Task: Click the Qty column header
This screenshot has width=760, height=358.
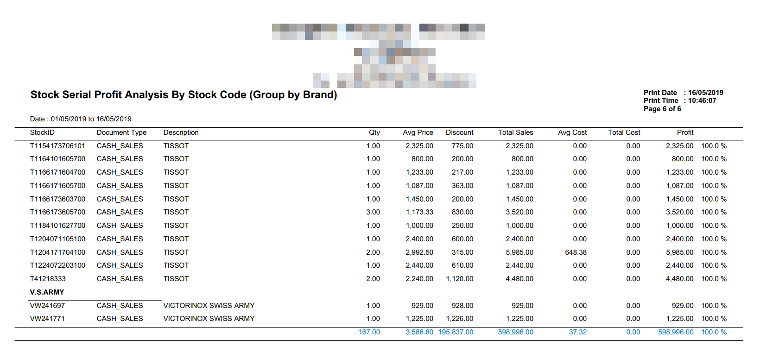Action: (374, 132)
